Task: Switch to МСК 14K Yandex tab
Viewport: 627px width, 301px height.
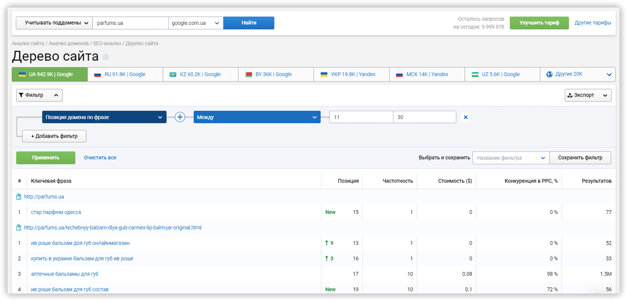Action: [x=427, y=74]
